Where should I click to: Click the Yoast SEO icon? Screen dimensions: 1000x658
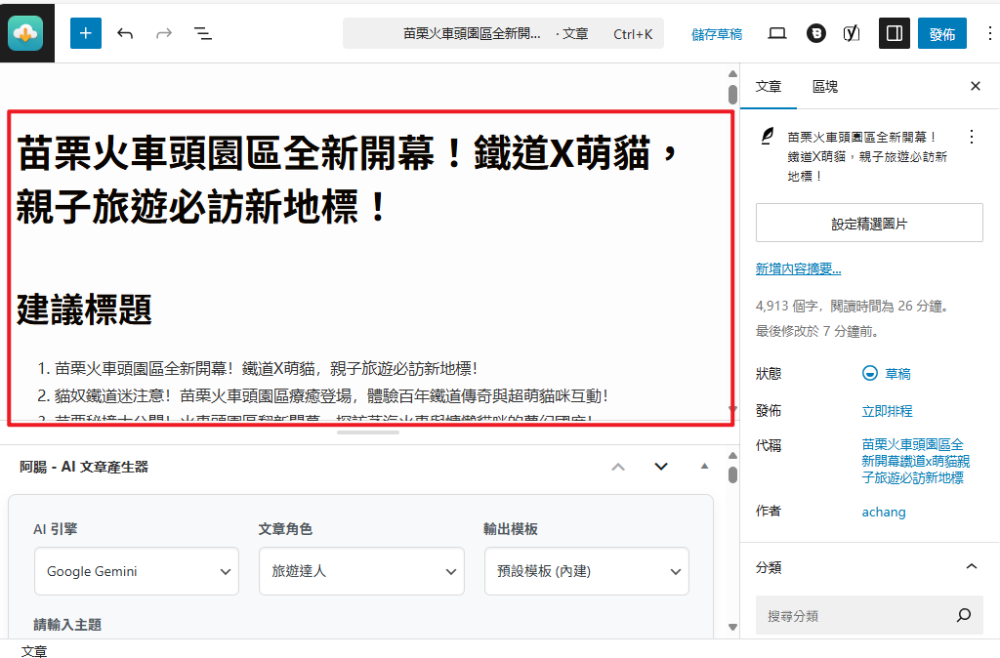pyautogui.click(x=852, y=33)
